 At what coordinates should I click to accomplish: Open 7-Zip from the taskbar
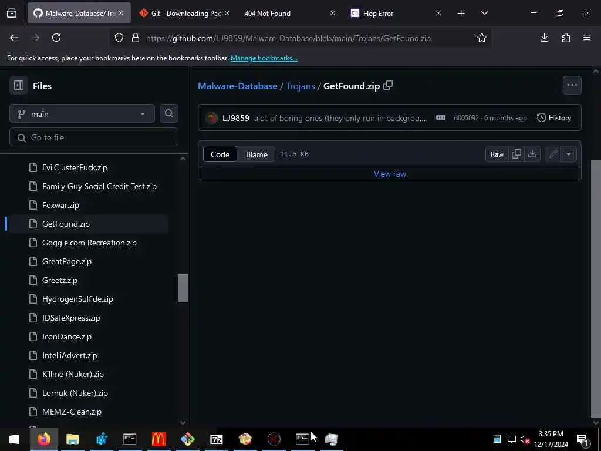coord(216,439)
